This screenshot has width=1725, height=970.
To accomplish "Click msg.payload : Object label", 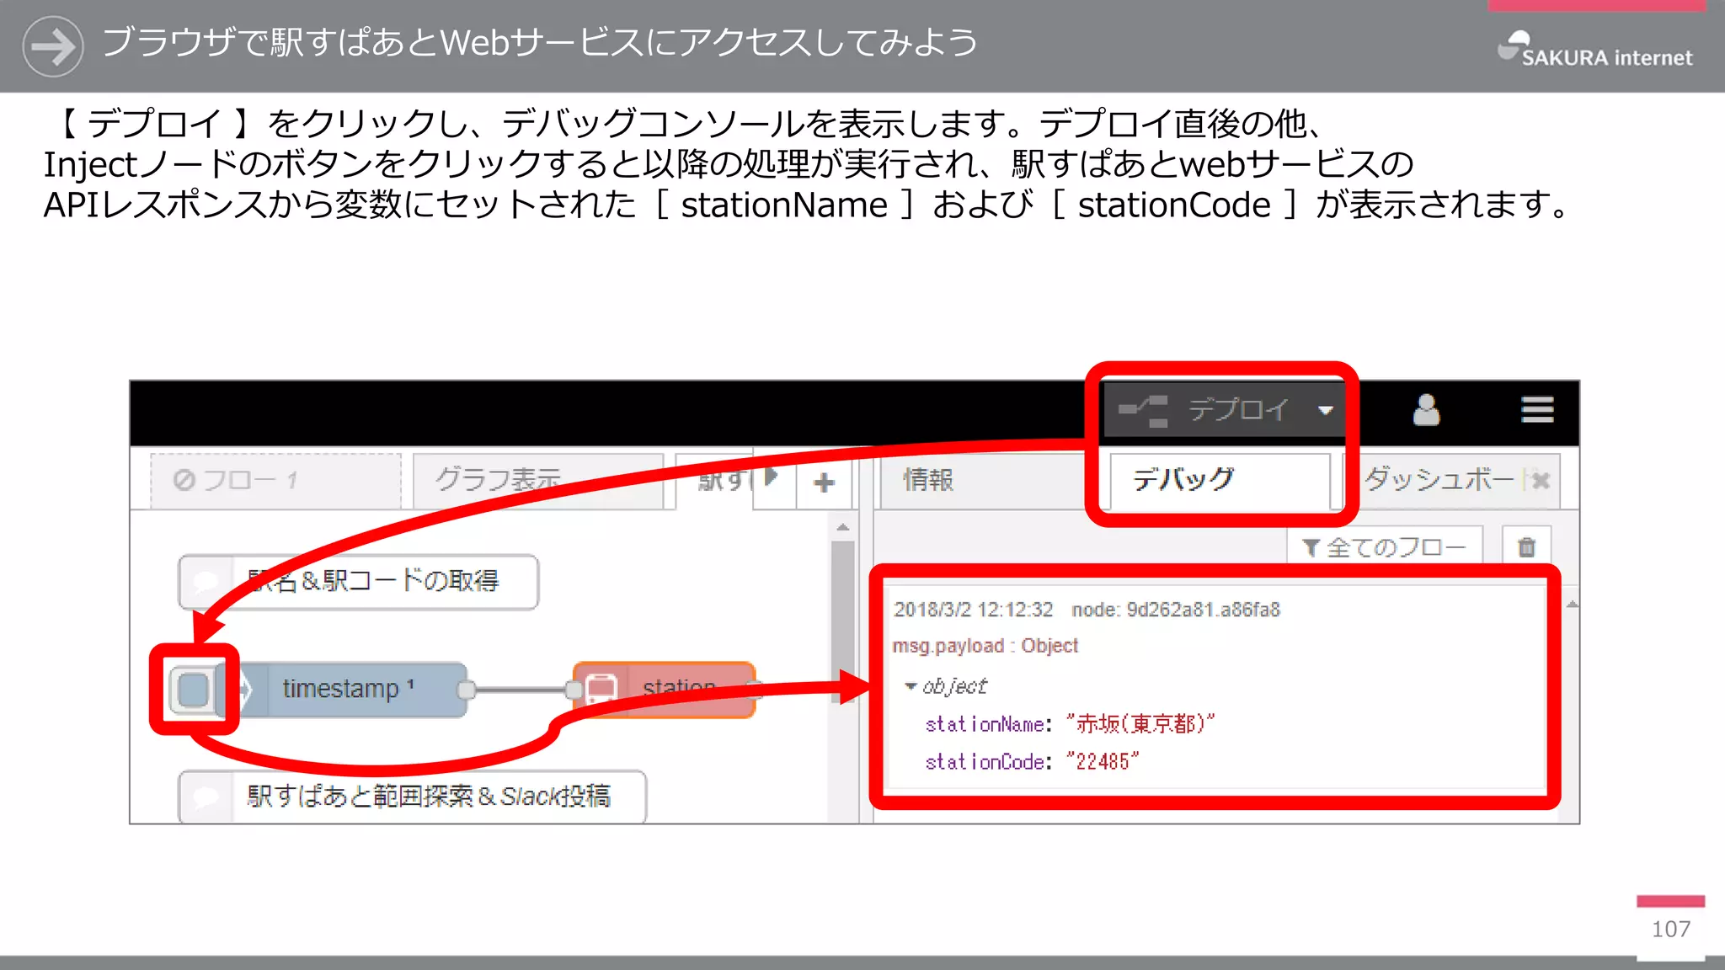I will point(985,646).
